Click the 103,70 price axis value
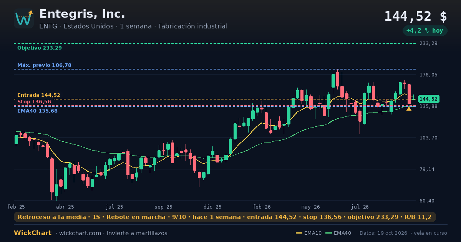461x242 pixels. click(x=428, y=138)
